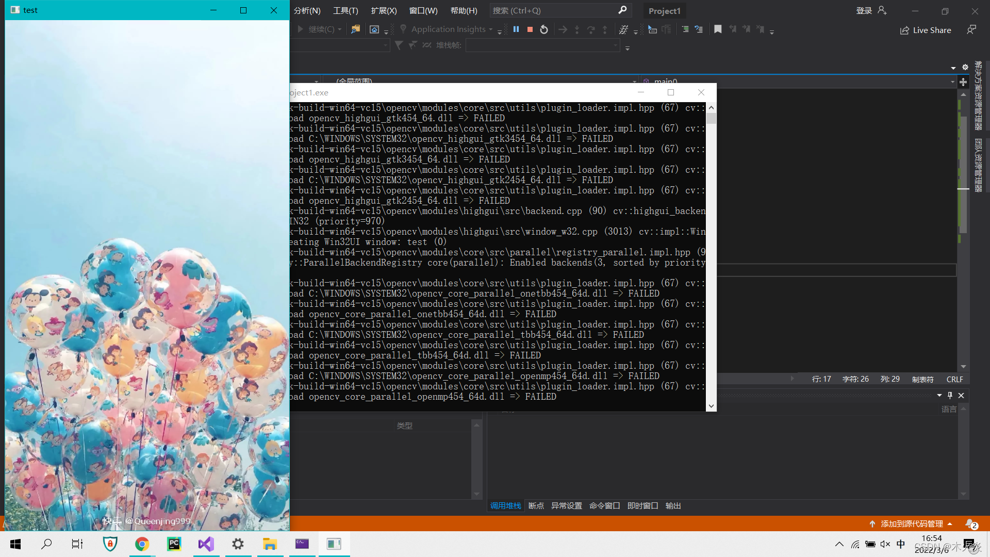Open the 窗口(W) menu

coord(423,10)
